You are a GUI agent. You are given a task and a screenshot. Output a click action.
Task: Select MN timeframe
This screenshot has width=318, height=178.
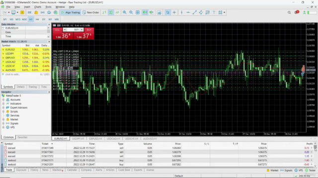point(57,19)
